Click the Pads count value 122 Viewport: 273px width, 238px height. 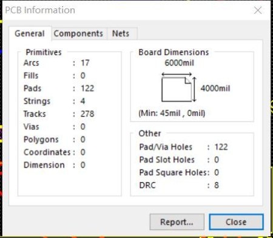pos(87,89)
